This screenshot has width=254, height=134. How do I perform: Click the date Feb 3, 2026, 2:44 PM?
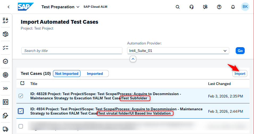pos(226,111)
